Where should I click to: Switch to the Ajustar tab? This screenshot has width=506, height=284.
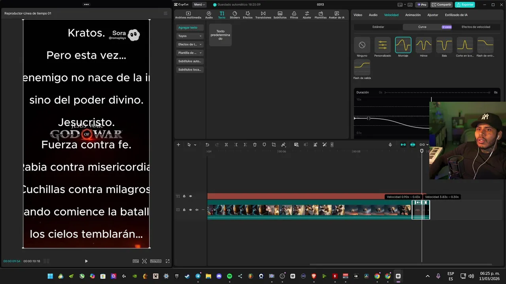point(433,15)
